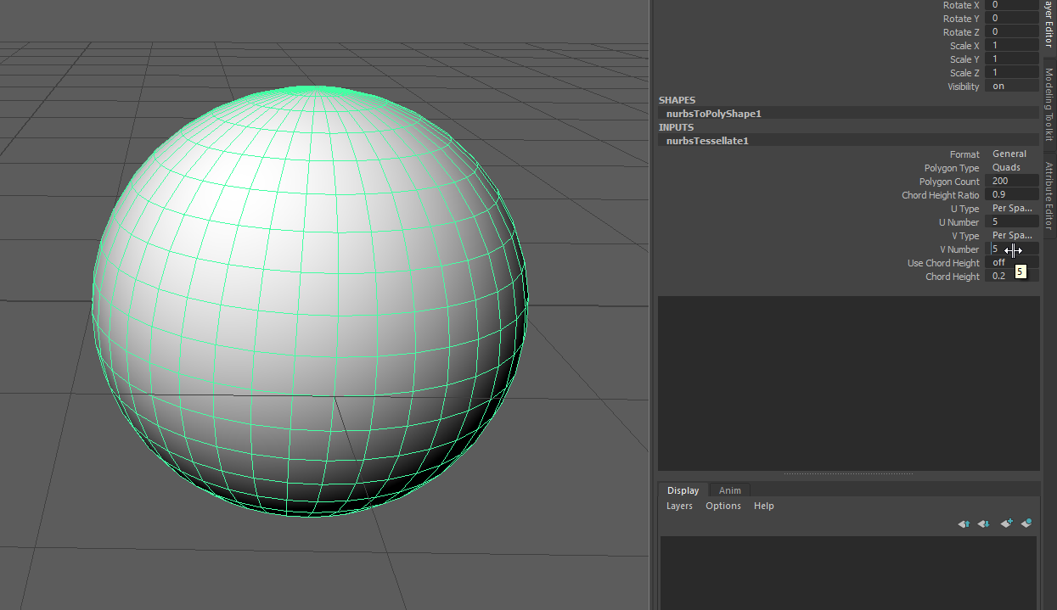Open the Polygon Type dropdown showing Quads
The width and height of the screenshot is (1057, 610).
[x=1010, y=168]
